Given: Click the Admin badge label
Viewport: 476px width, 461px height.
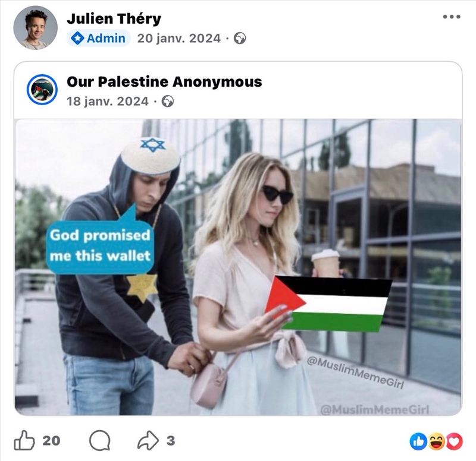Looking at the screenshot, I should 99,38.
